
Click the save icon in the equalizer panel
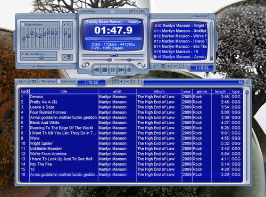(69, 57)
